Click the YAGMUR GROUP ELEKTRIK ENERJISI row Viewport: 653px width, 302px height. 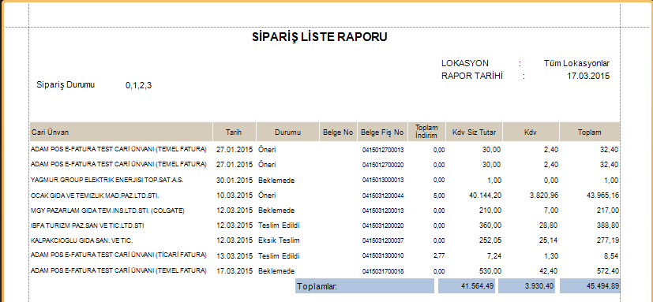point(325,180)
